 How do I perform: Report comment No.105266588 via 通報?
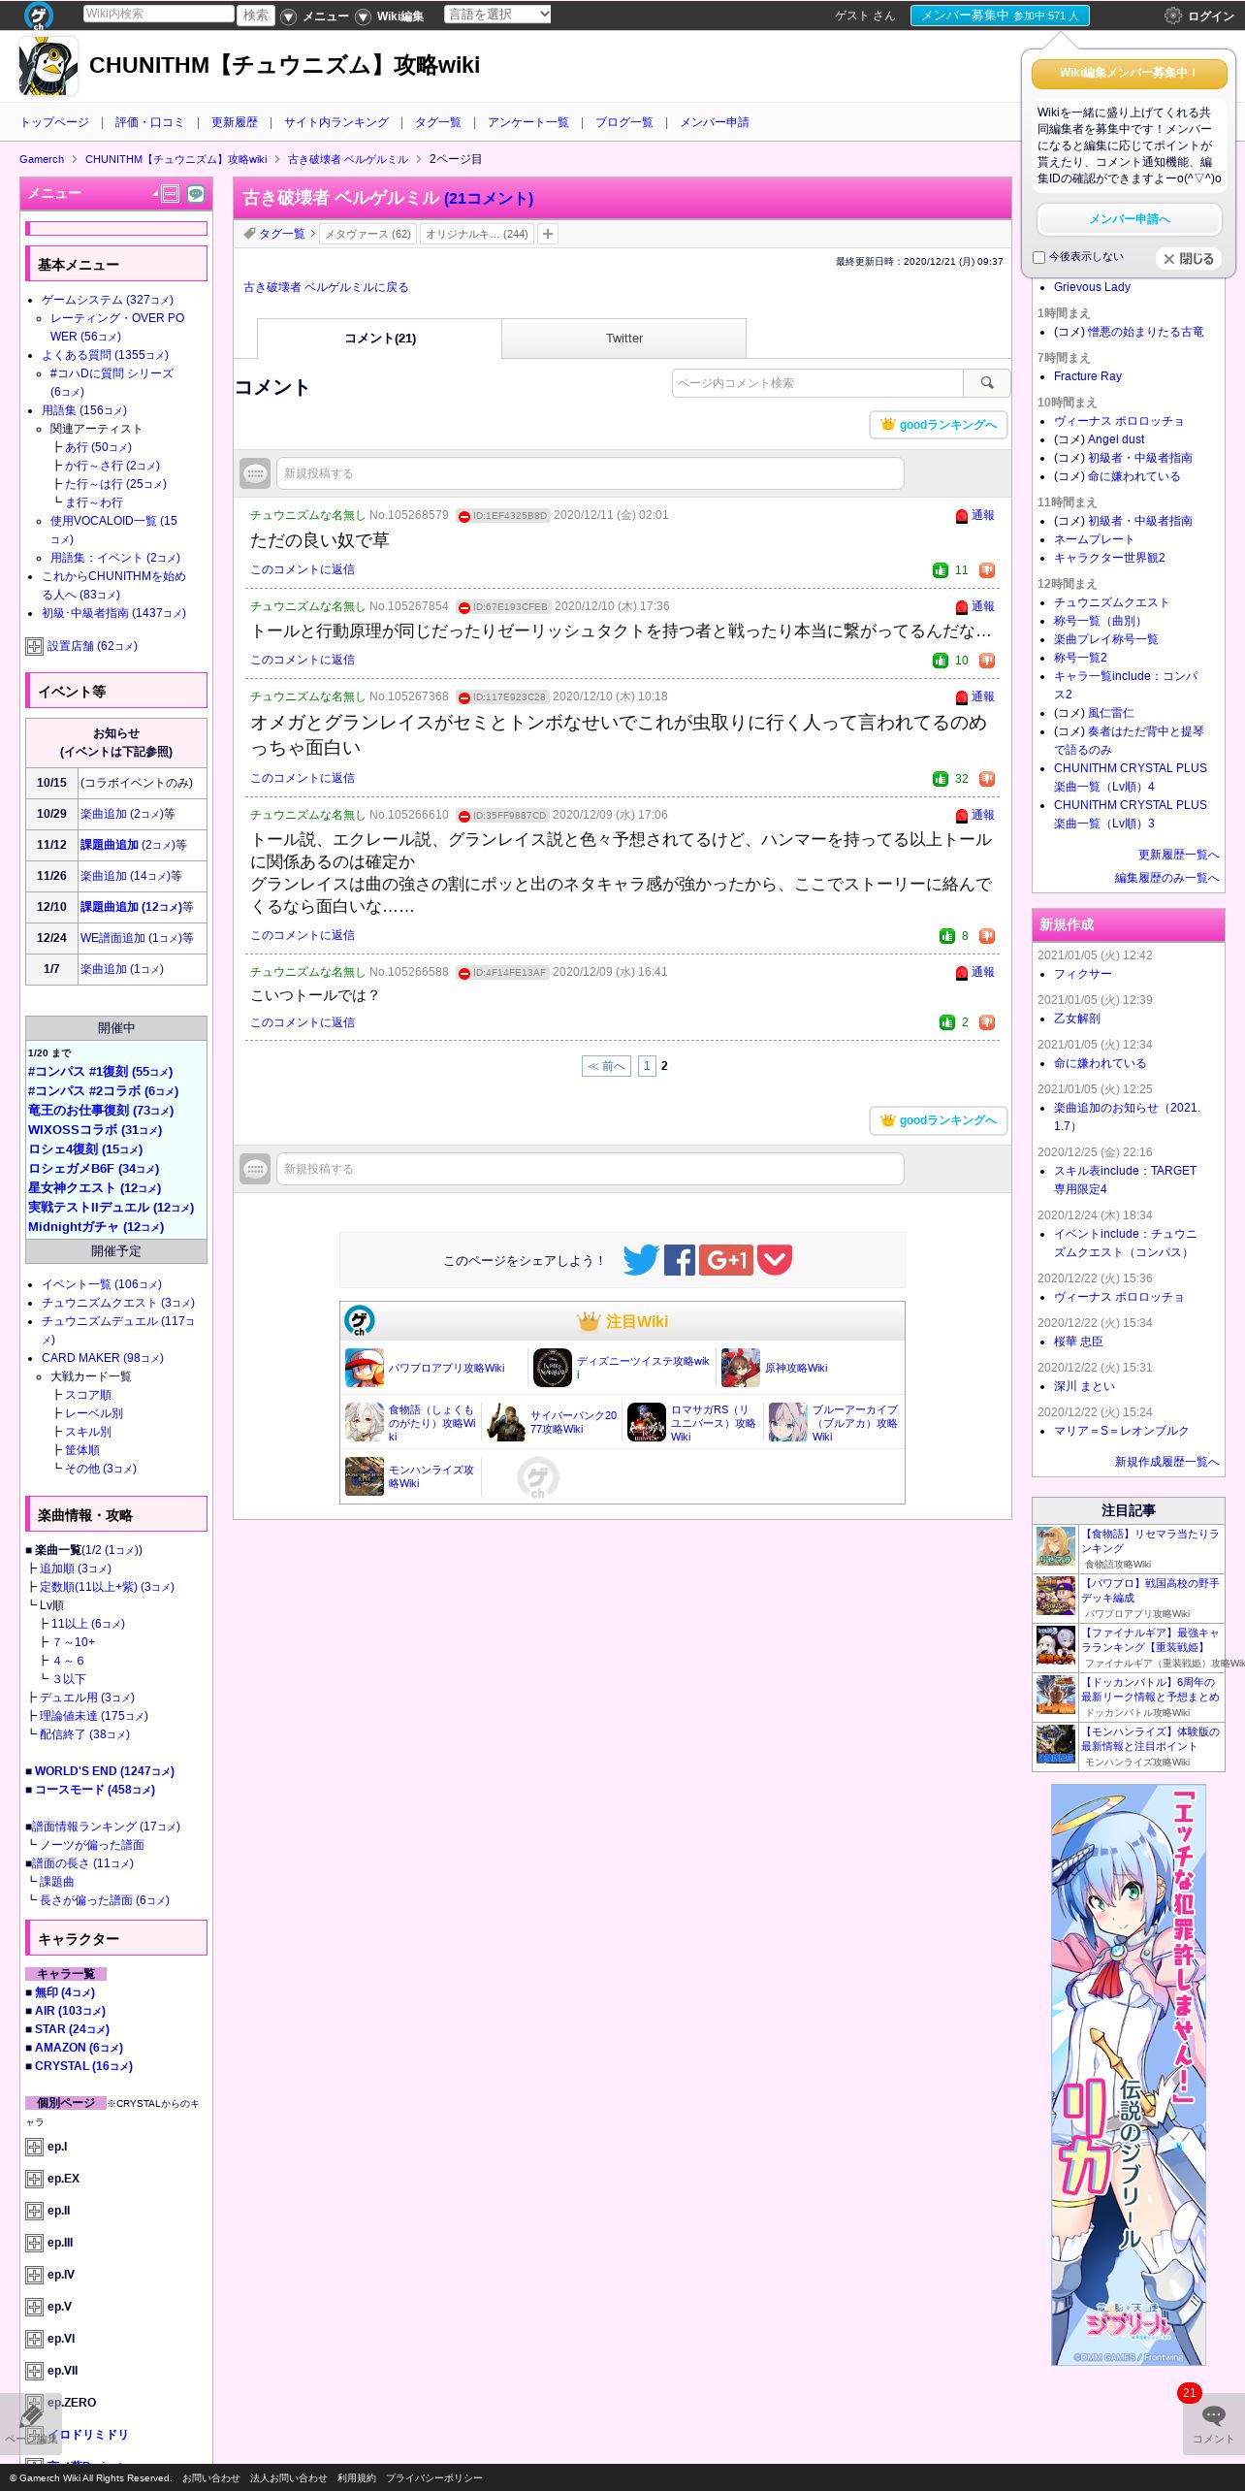pyautogui.click(x=975, y=973)
